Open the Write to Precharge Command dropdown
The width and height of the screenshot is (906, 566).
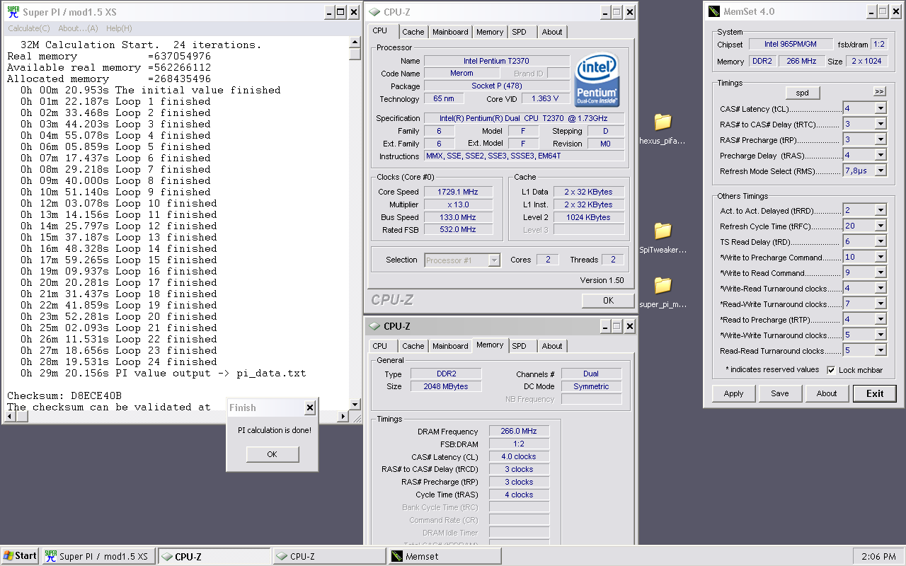(x=881, y=257)
